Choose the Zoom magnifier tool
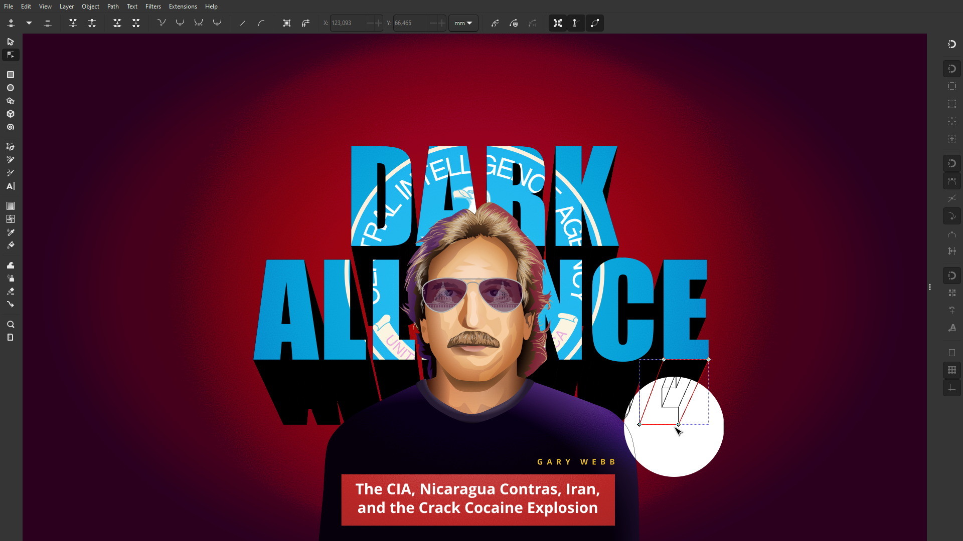The image size is (963, 541). (x=11, y=325)
